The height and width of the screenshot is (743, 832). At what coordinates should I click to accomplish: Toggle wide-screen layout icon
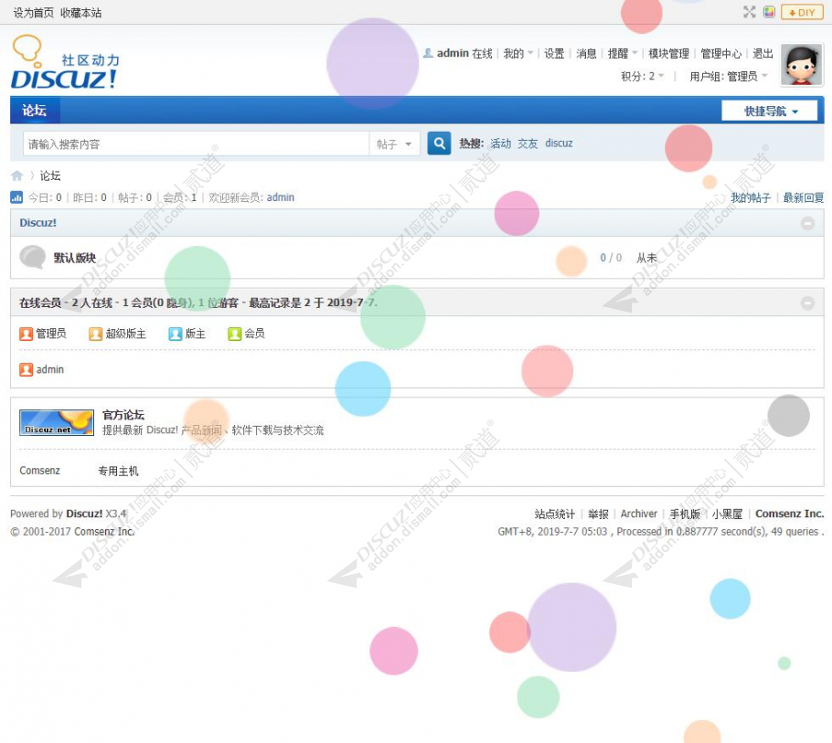tap(749, 12)
